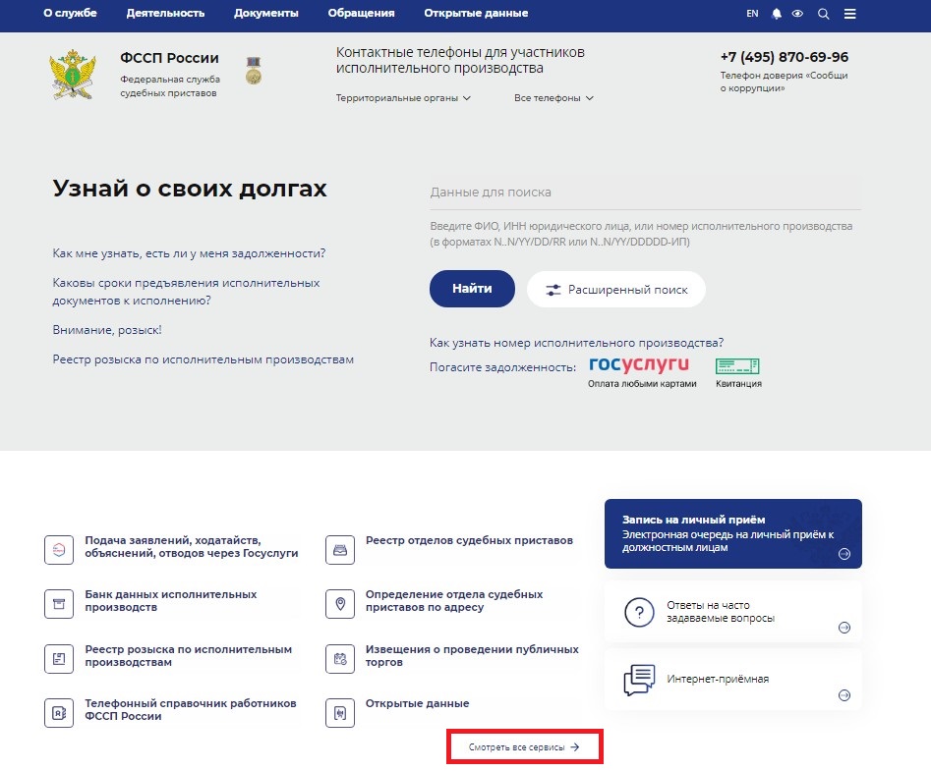
Task: Toggle the accessibility eye icon
Action: (x=798, y=14)
